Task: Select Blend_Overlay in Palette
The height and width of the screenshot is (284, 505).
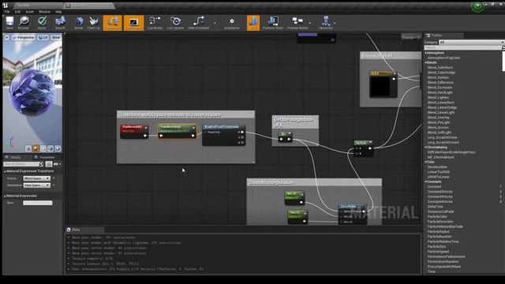Action: 438,118
